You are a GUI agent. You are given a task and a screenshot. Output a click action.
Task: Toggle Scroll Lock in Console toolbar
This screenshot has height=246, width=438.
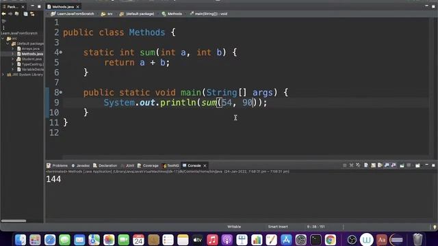point(373,165)
